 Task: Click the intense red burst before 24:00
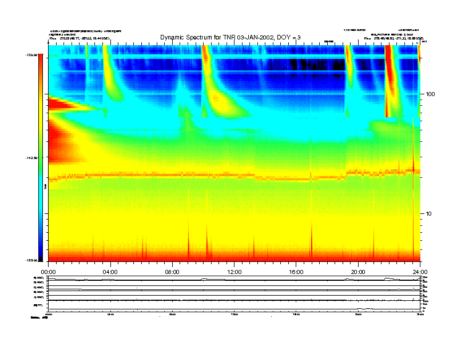[391, 81]
